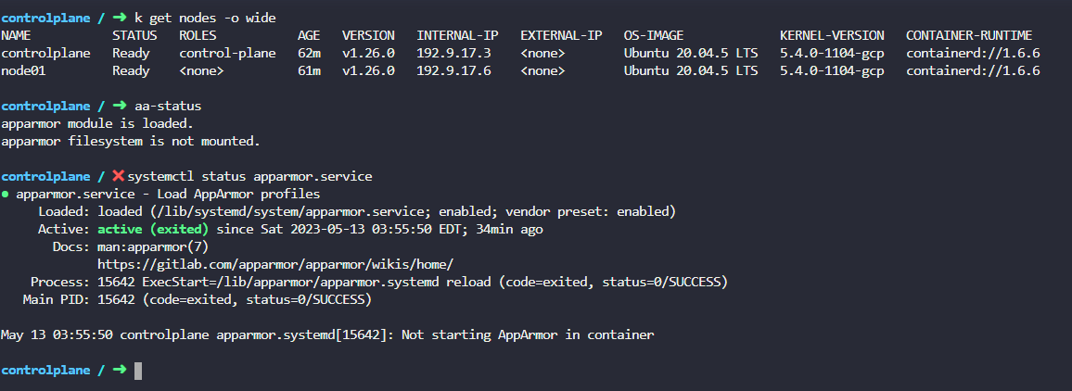The height and width of the screenshot is (391, 1072).
Task: Click green prompt arrow before aa-status
Action: click(118, 106)
